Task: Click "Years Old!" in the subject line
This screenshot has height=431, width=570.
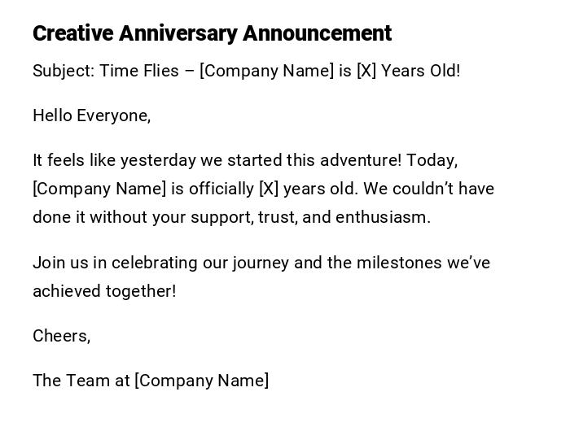Action: 421,71
